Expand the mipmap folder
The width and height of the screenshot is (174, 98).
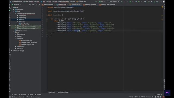[16, 47]
